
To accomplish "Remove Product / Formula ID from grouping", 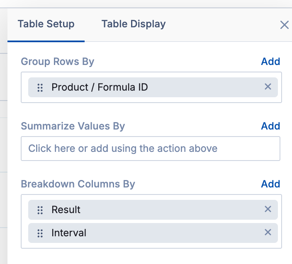I will pos(268,87).
